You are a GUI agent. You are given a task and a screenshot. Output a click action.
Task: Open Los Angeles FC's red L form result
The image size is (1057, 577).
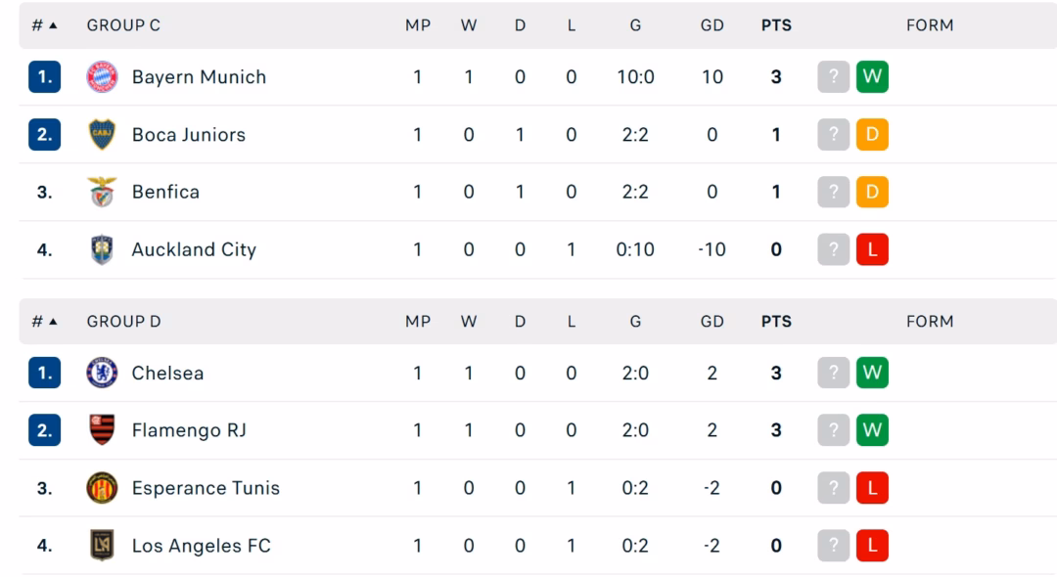(x=872, y=545)
